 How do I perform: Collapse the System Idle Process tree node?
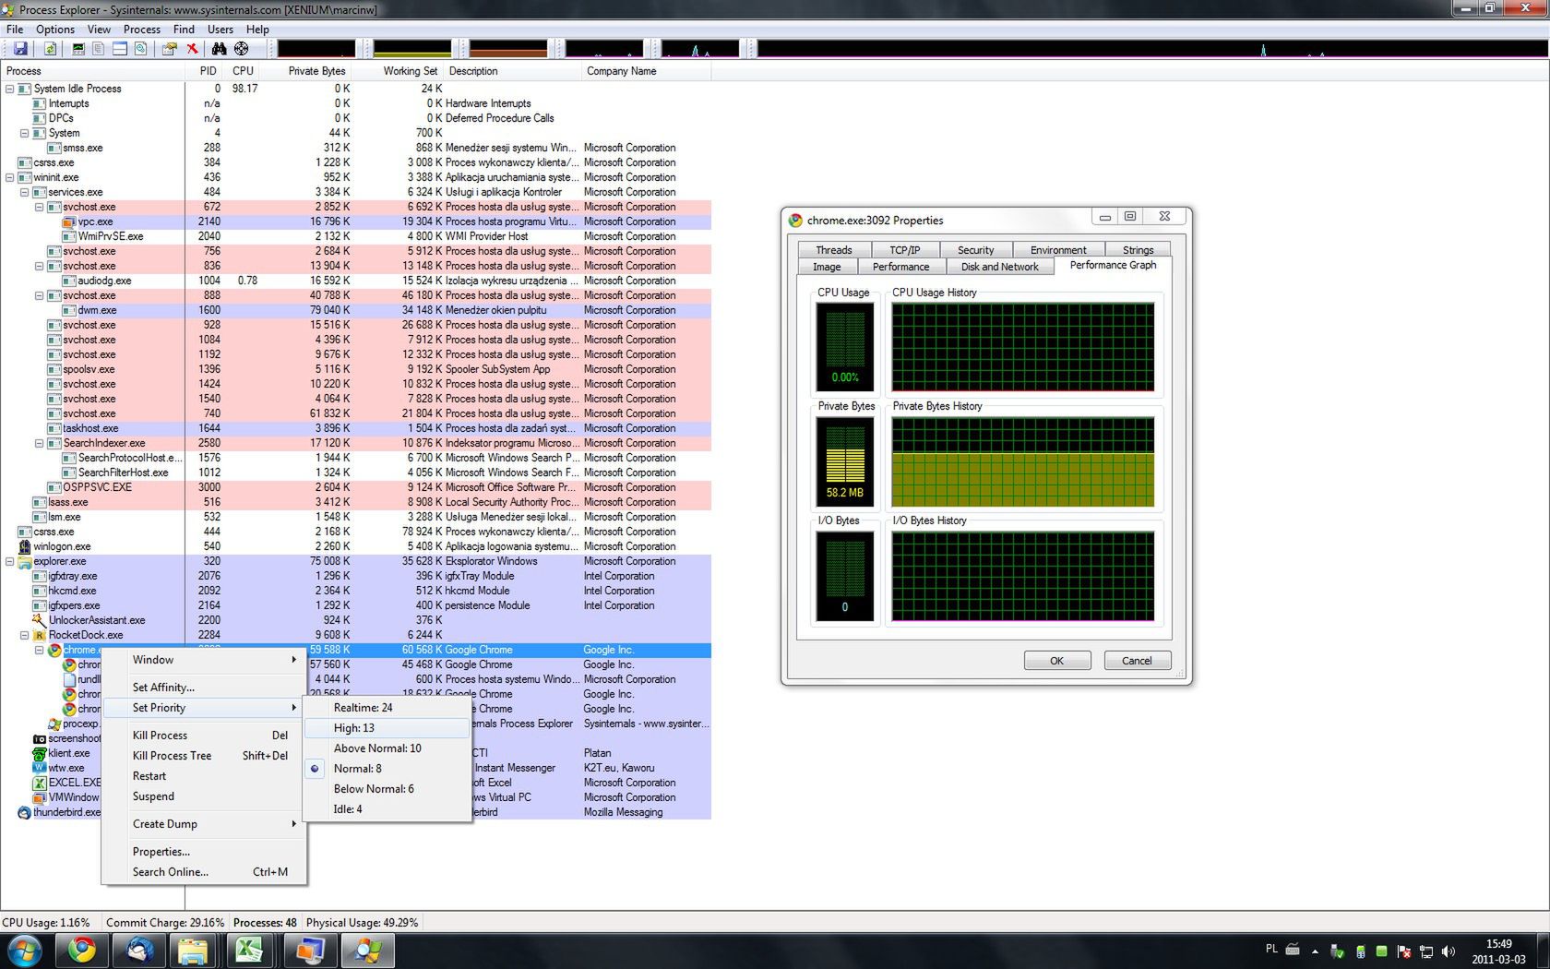(x=10, y=89)
